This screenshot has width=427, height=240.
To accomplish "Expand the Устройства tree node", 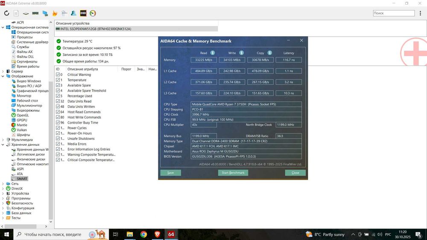I will [3, 194].
